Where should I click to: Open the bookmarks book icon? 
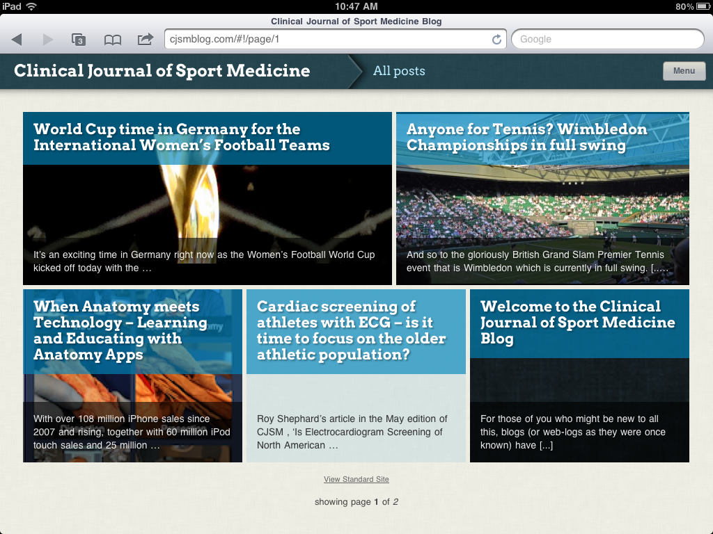[x=112, y=40]
